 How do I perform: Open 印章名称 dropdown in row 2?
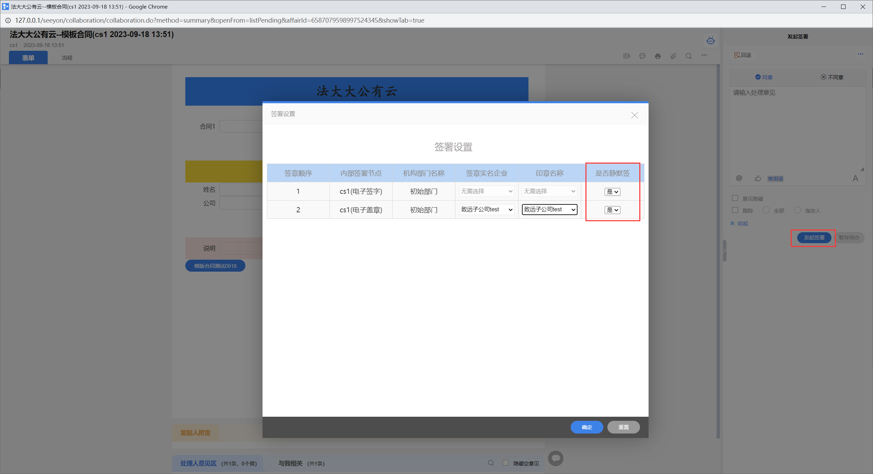(x=549, y=210)
